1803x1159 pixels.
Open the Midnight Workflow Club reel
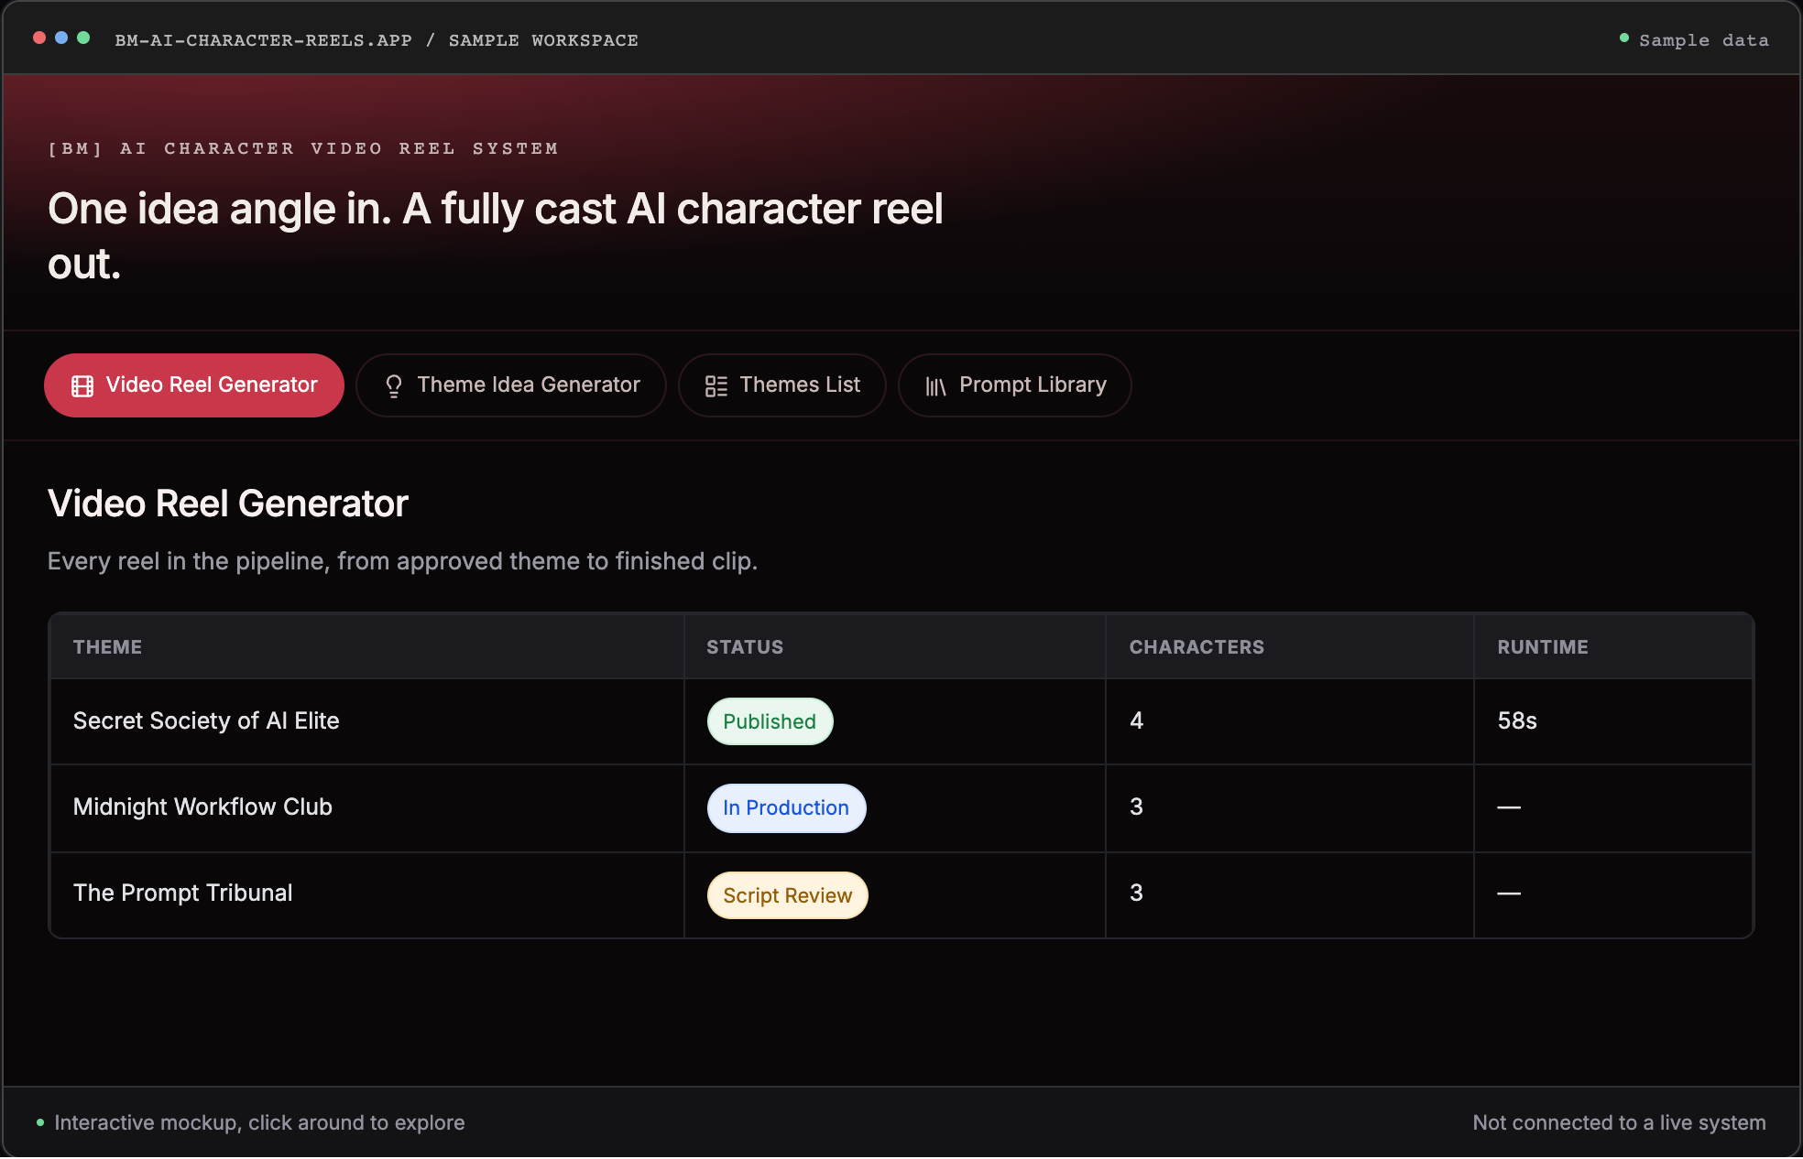[x=901, y=808]
